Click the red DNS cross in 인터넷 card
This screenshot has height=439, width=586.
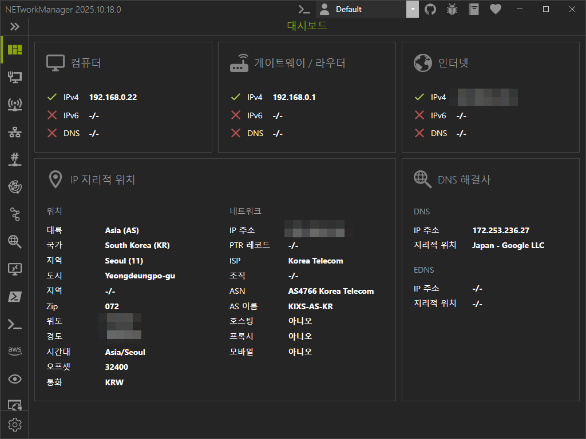(x=419, y=133)
